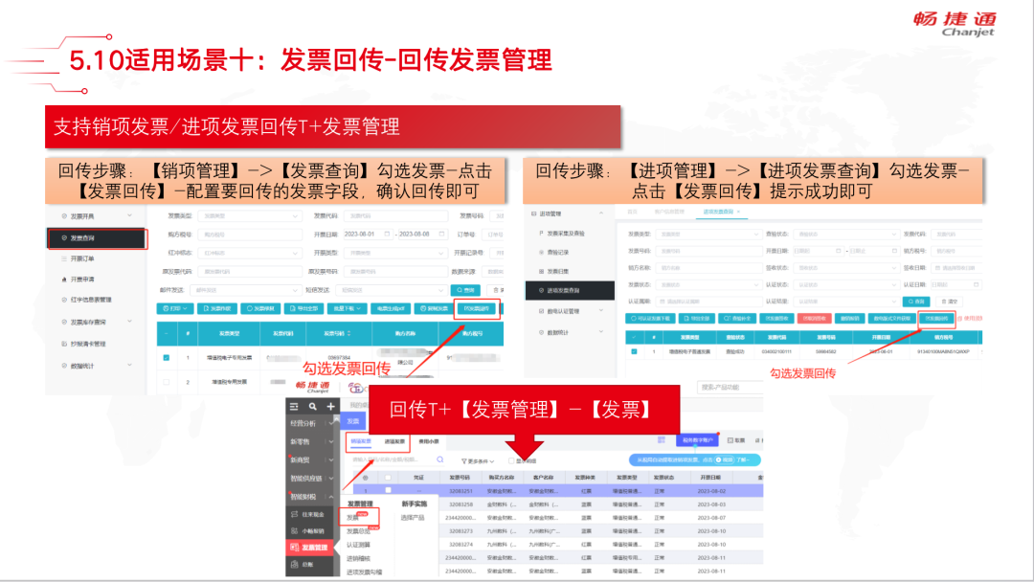Click the 发票代码 input in sales query
The image size is (1034, 582).
[395, 215]
